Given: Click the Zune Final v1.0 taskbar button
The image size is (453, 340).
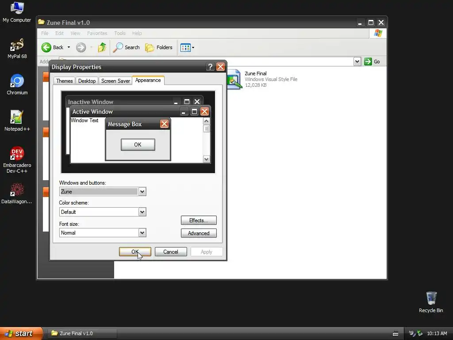Looking at the screenshot, I should 82,333.
